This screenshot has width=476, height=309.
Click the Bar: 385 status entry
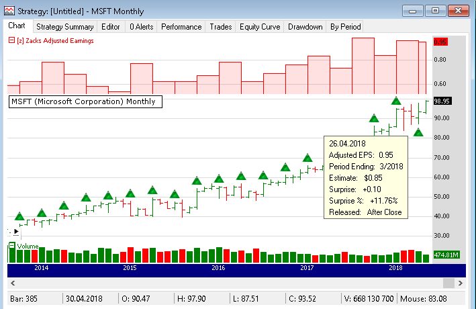pyautogui.click(x=23, y=299)
